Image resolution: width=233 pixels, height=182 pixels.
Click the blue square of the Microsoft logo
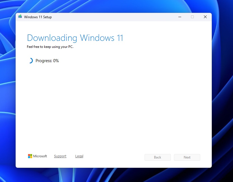pyautogui.click(x=29, y=157)
